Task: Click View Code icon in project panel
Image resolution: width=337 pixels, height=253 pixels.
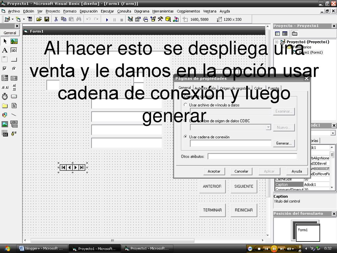Action: coord(277,34)
